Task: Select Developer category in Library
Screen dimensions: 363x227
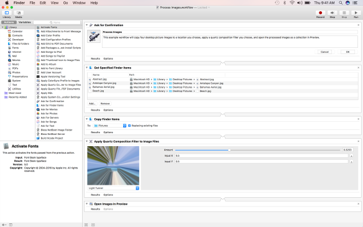Action: coord(18,40)
